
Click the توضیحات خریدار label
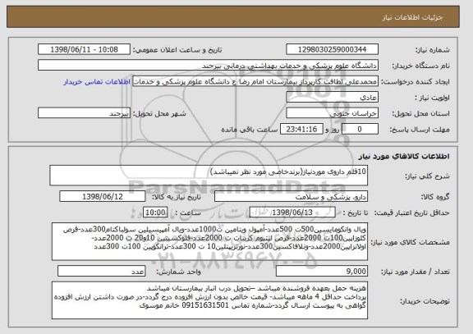(x=425, y=301)
